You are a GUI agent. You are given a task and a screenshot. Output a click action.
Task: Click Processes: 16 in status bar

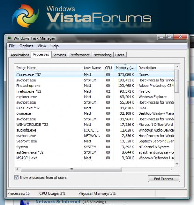tap(18, 193)
